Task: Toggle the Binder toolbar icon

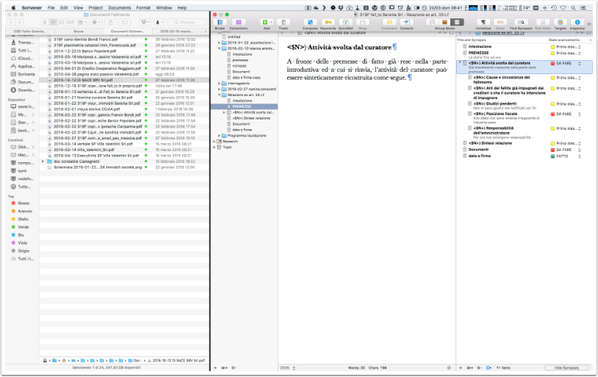Action: coord(220,23)
